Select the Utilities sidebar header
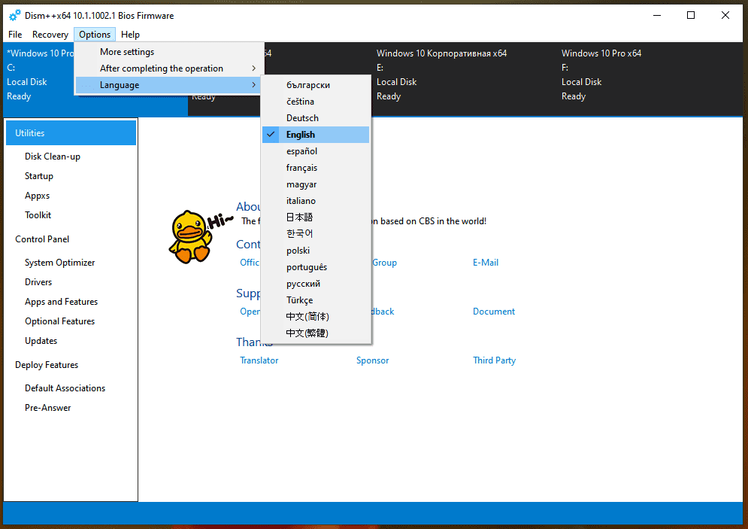Screen dimensions: 748x529 (x=71, y=132)
